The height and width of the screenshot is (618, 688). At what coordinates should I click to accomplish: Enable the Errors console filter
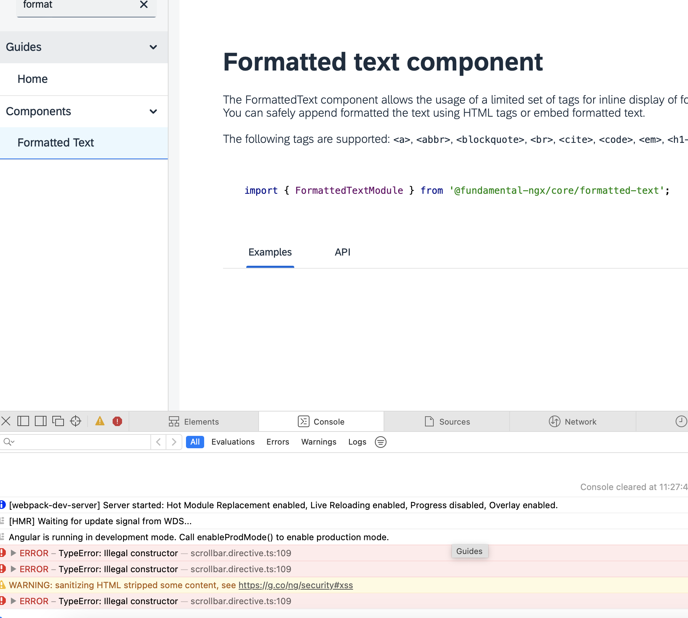click(278, 442)
